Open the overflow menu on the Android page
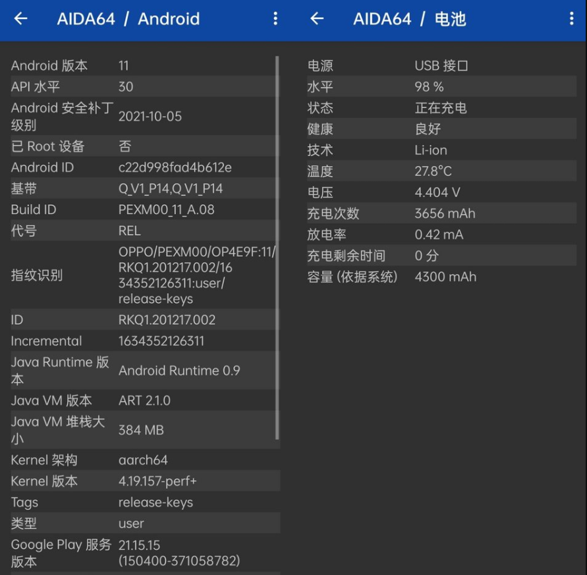The height and width of the screenshot is (575, 587). pyautogui.click(x=275, y=19)
